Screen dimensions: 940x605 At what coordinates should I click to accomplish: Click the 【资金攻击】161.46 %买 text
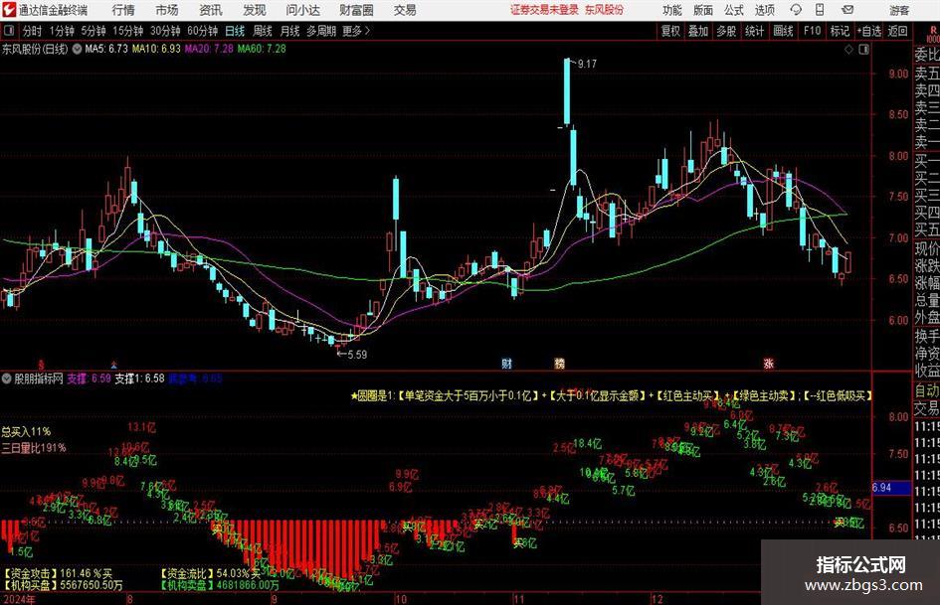click(58, 573)
